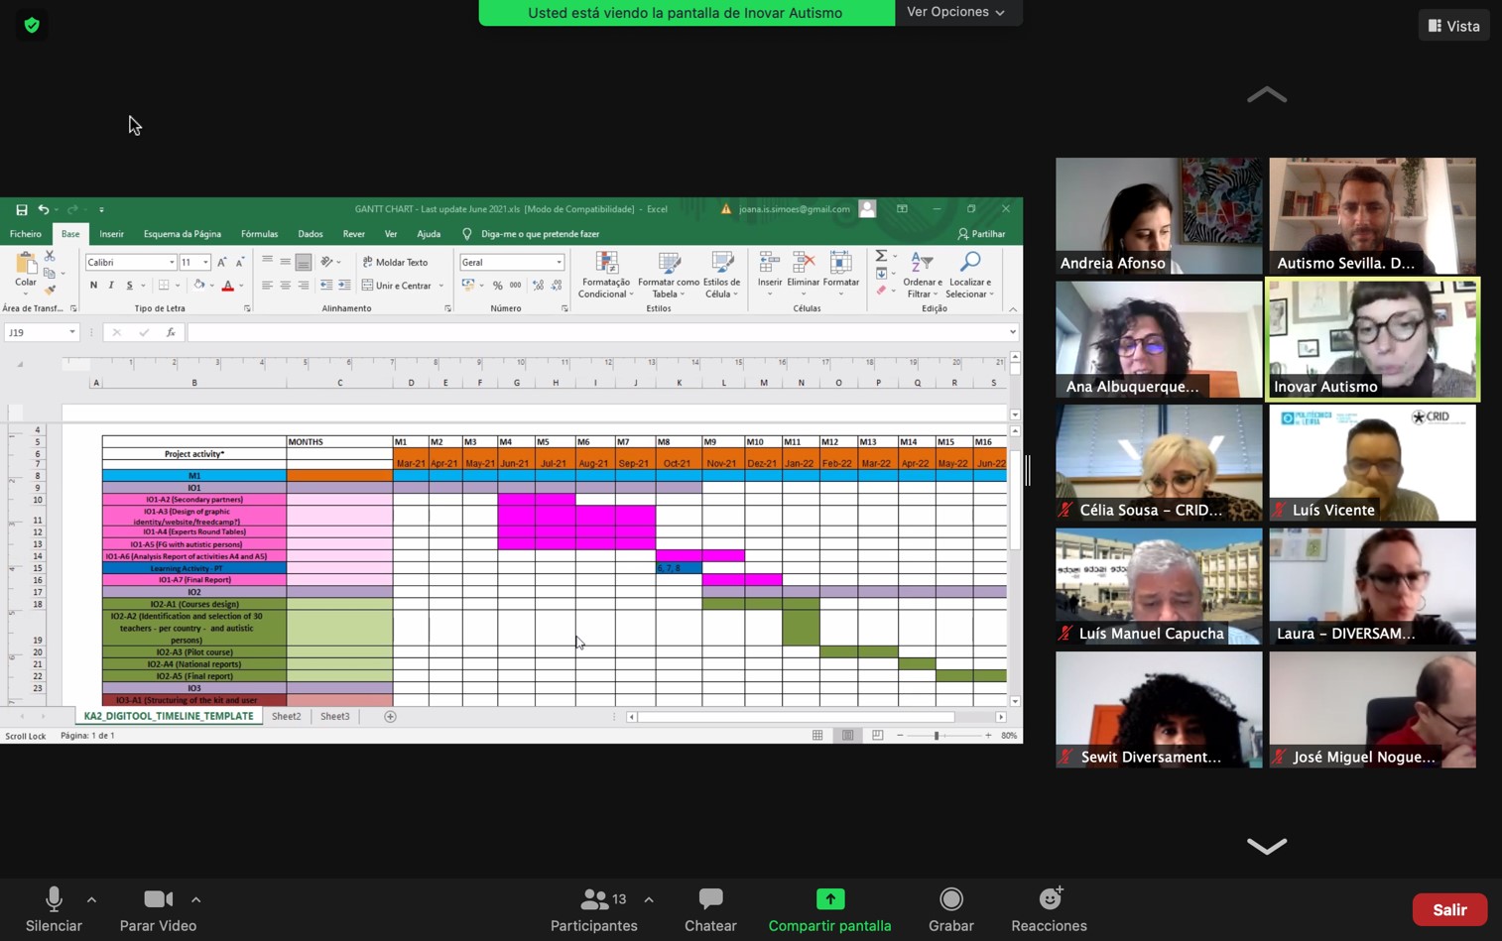This screenshot has width=1502, height=941.
Task: Switch to Normal view in status bar
Action: click(x=817, y=736)
